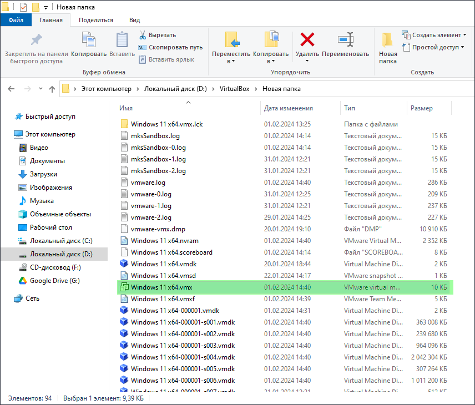Open Google Drive (G:) in navigation pane
The width and height of the screenshot is (475, 405).
(x=55, y=281)
